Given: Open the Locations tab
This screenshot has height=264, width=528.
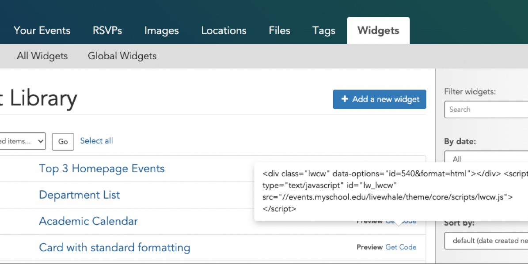Looking at the screenshot, I should (x=224, y=30).
